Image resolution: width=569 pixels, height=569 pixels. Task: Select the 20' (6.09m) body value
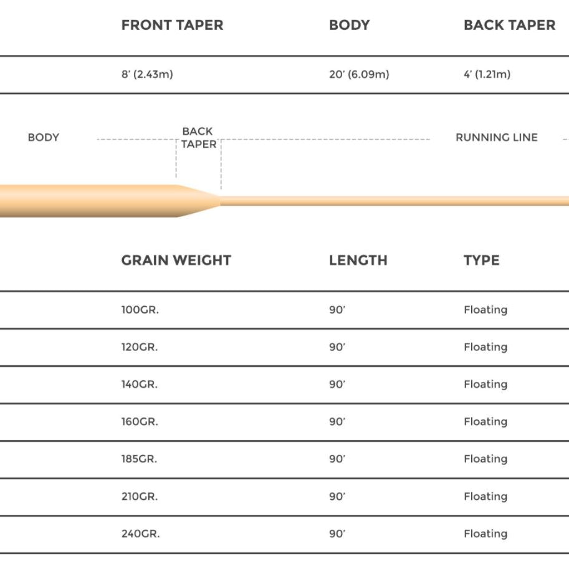tap(359, 74)
